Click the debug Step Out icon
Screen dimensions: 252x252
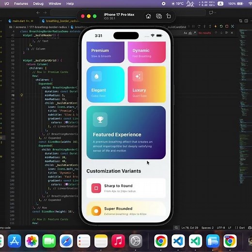tap(210, 26)
